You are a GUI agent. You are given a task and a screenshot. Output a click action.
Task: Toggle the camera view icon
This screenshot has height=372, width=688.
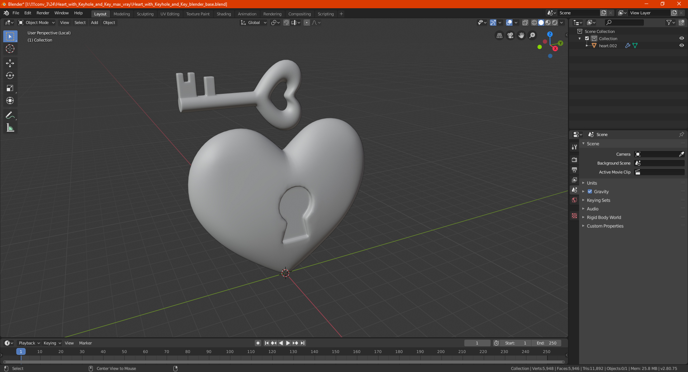(x=510, y=35)
